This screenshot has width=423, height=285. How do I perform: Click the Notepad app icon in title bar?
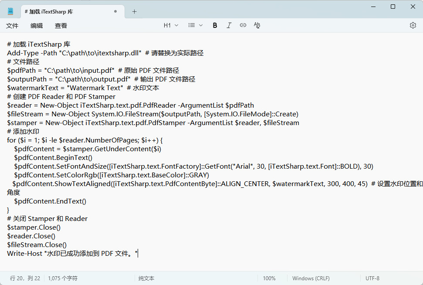10,11
